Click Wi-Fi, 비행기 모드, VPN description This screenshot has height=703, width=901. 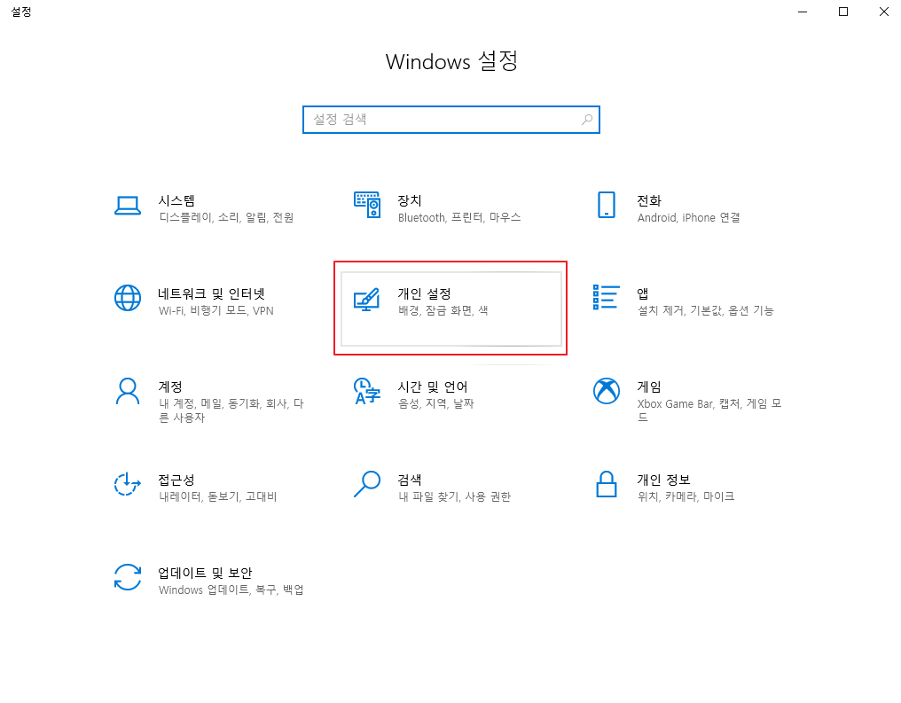click(216, 311)
